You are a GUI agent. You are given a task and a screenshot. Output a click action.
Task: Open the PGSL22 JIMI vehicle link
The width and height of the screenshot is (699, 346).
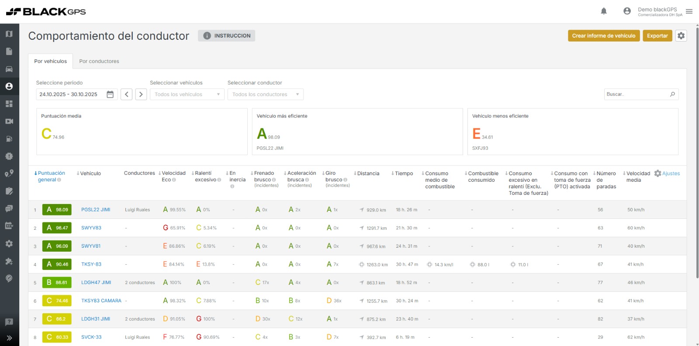[96, 210]
